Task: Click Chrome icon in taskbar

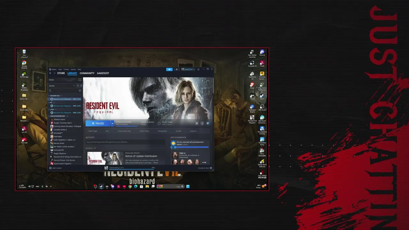Action: pyautogui.click(x=130, y=187)
